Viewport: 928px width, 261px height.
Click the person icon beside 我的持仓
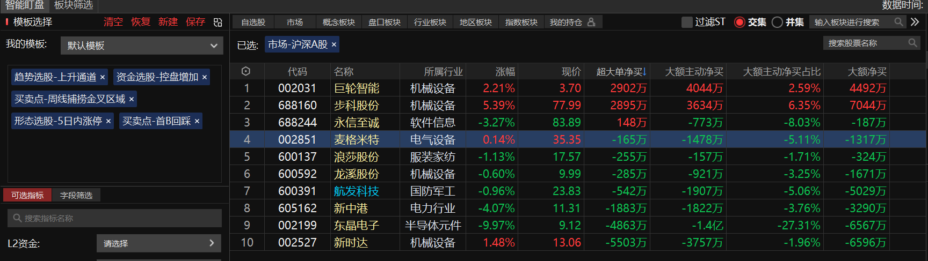[x=591, y=22]
